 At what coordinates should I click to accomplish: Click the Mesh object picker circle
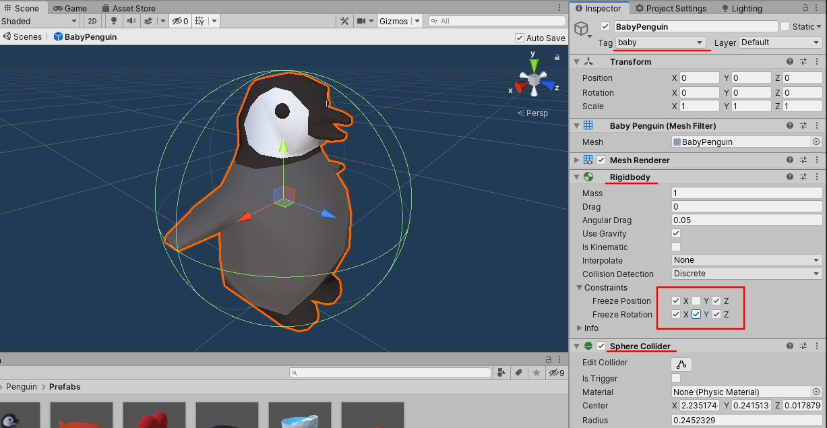816,142
